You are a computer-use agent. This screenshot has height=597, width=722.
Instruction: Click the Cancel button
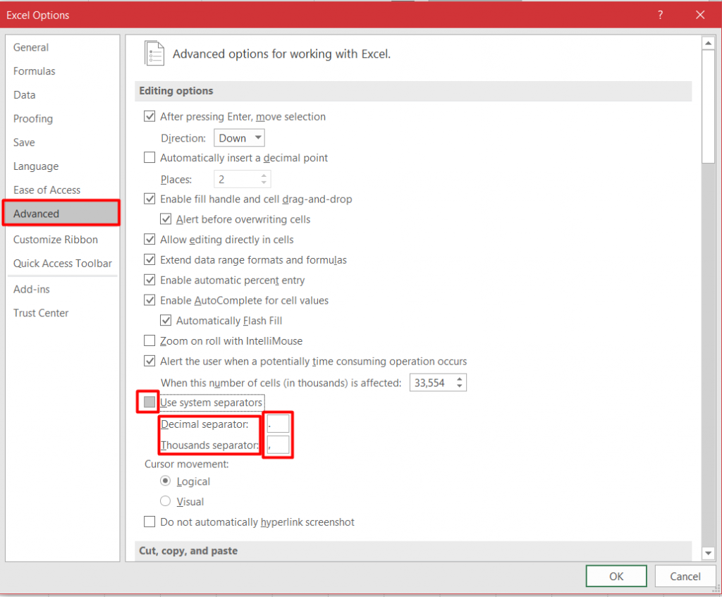coord(685,576)
